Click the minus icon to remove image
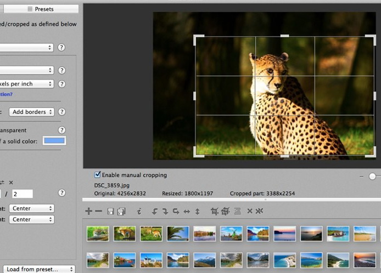 coord(99,211)
